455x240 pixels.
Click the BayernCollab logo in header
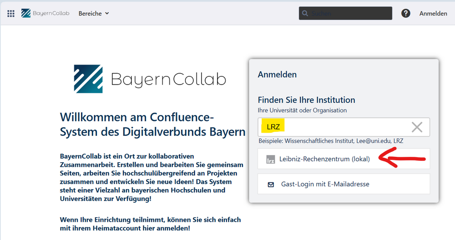pos(45,13)
